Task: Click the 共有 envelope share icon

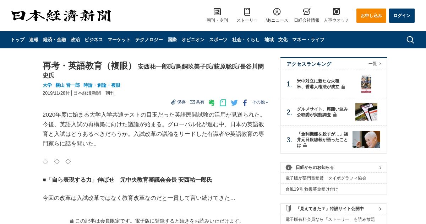Action: click(192, 102)
